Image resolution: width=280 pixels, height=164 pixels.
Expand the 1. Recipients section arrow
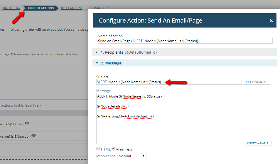[x=97, y=52]
